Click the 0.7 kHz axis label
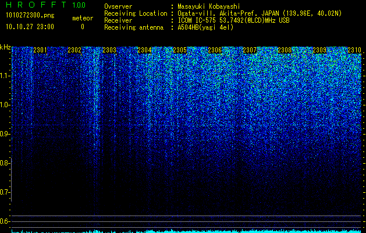Screen dimensions: 366x233 pos(5,192)
